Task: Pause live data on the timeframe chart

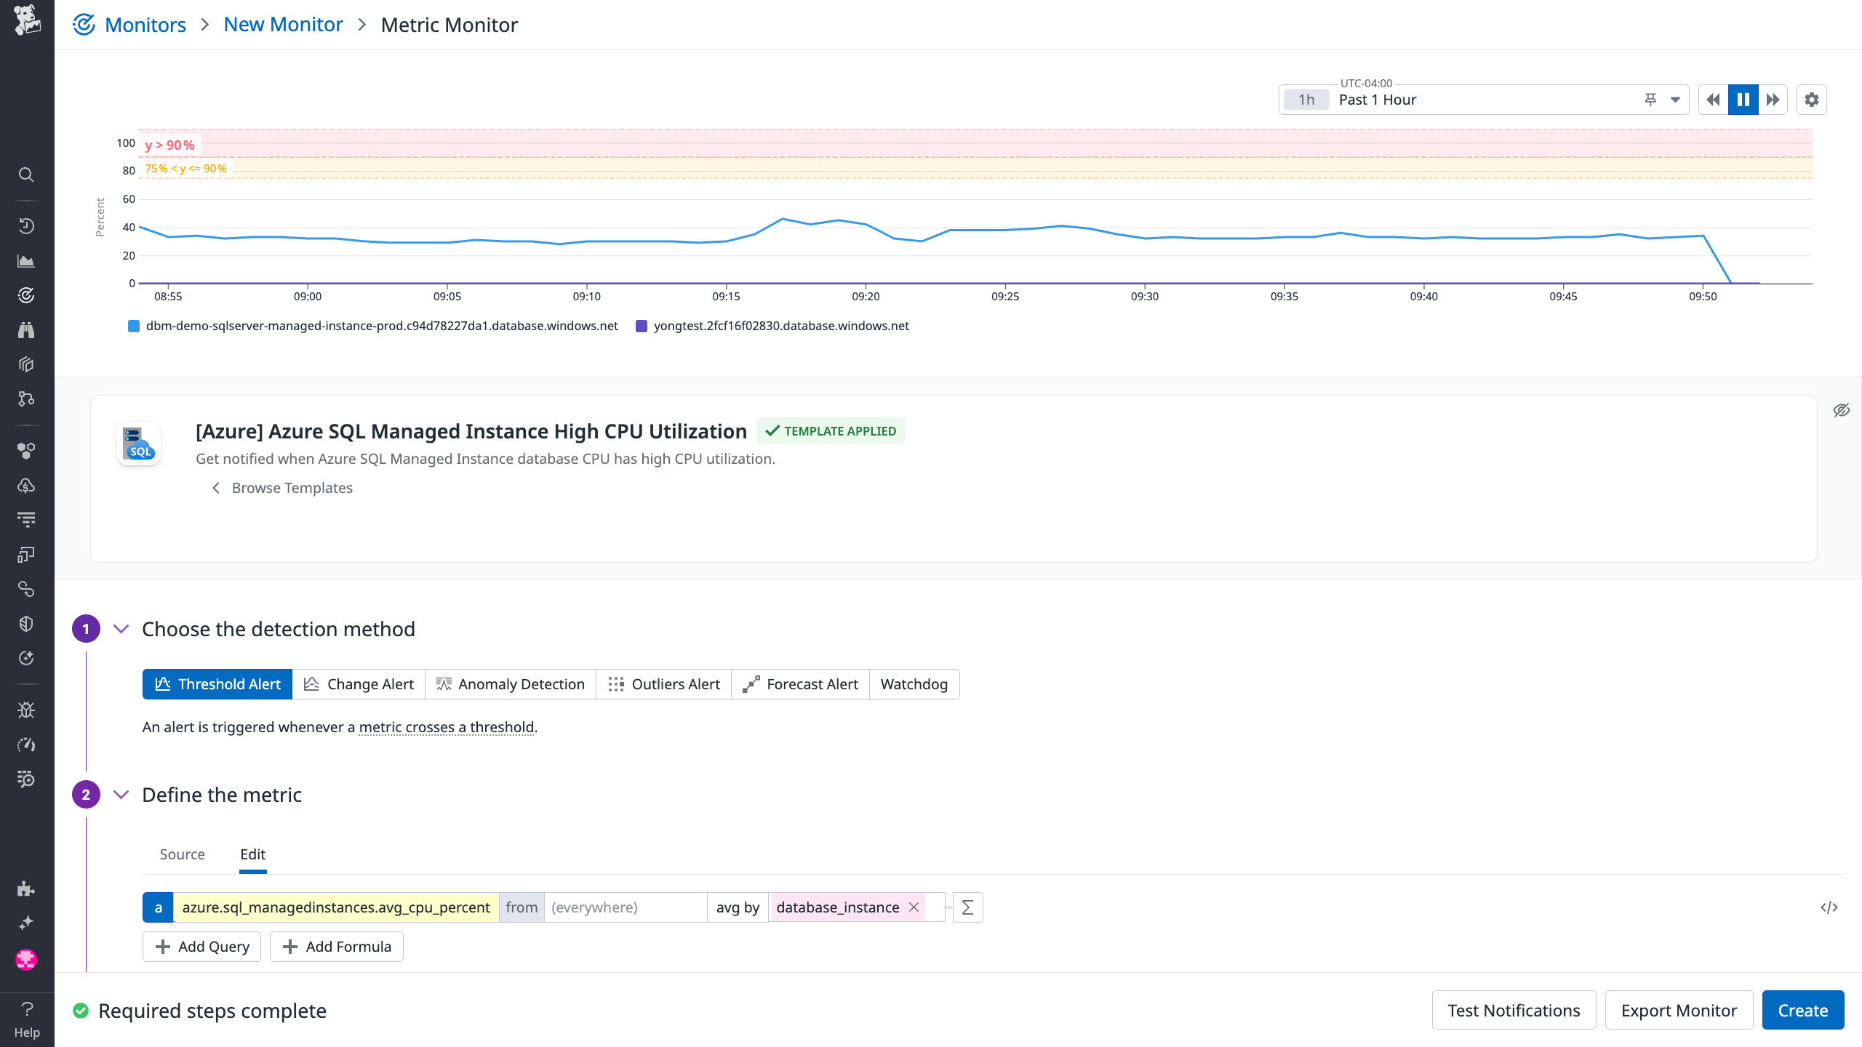Action: pyautogui.click(x=1743, y=99)
